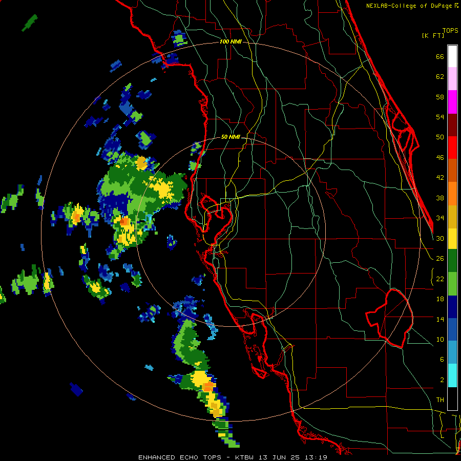The image size is (461, 461).
Task: Click the TH threshold legend label
Action: click(x=440, y=400)
